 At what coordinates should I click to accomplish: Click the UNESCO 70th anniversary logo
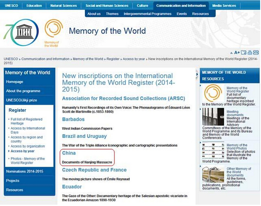click(x=21, y=33)
